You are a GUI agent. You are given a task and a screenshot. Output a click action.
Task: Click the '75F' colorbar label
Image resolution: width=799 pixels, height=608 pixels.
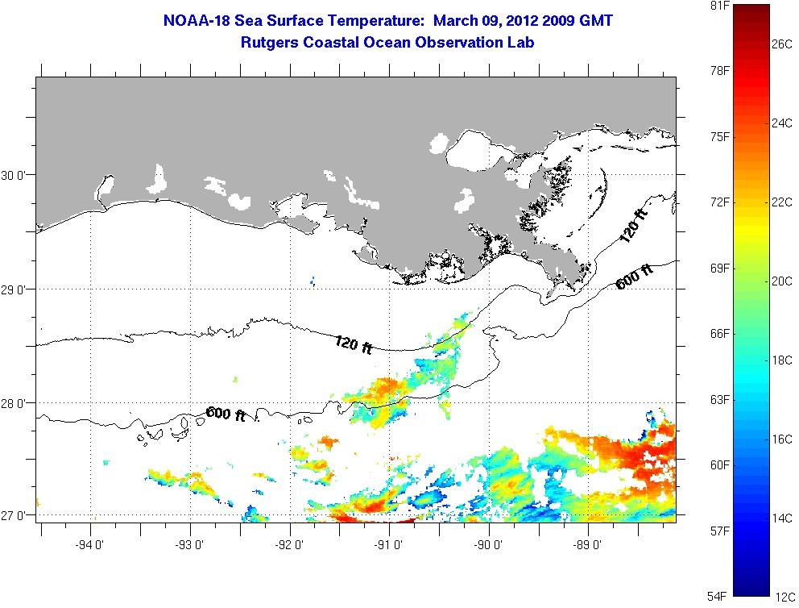720,137
